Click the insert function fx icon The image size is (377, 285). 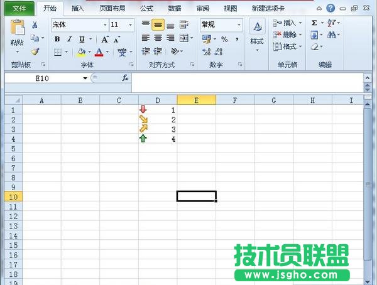tap(125, 78)
